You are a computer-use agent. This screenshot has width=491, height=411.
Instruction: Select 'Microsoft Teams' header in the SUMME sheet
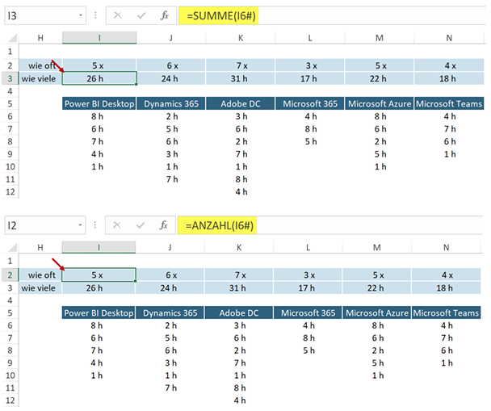pos(449,103)
